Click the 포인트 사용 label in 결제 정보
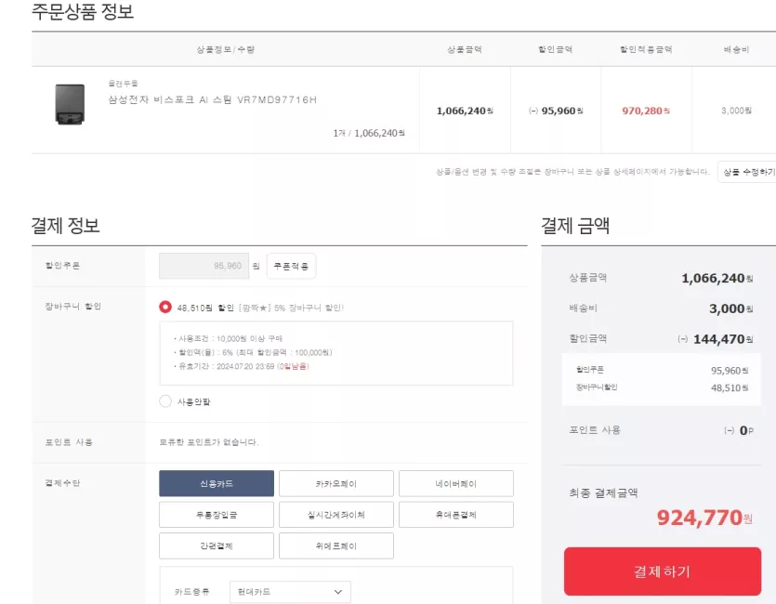Viewport: 776px width, 604px height. coord(69,441)
